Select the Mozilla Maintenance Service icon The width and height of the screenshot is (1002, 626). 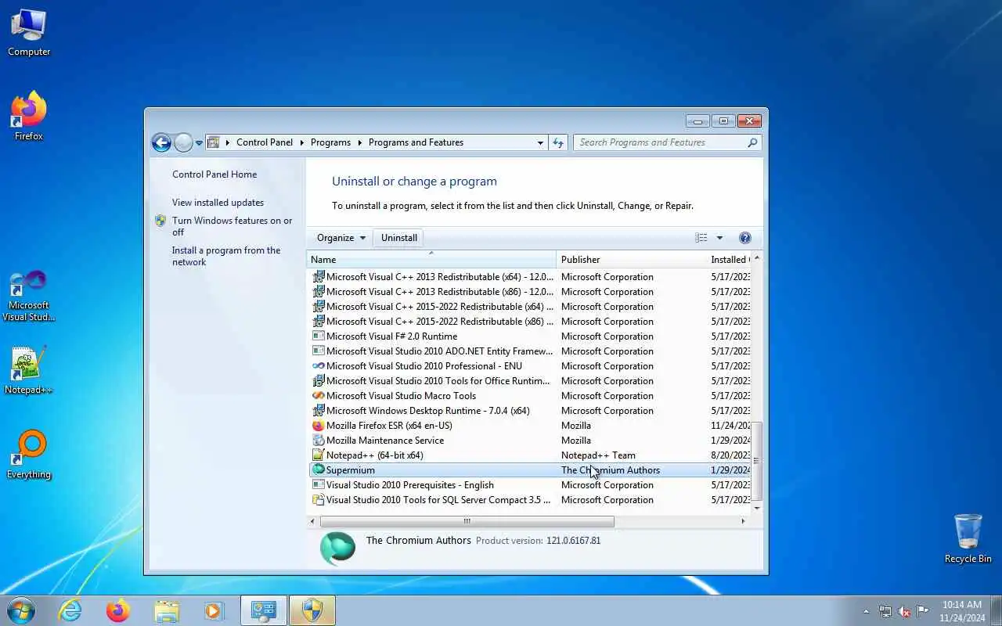(x=318, y=441)
